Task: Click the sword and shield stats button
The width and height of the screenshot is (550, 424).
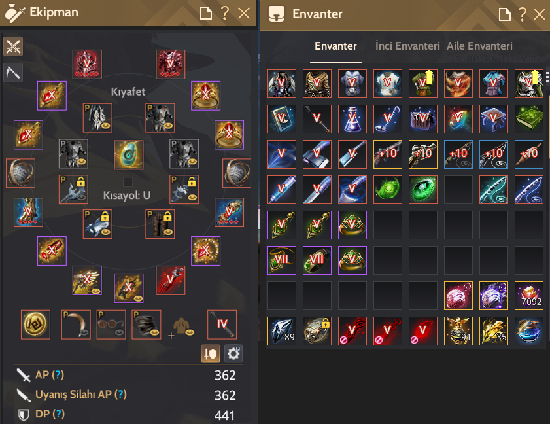Action: point(211,354)
